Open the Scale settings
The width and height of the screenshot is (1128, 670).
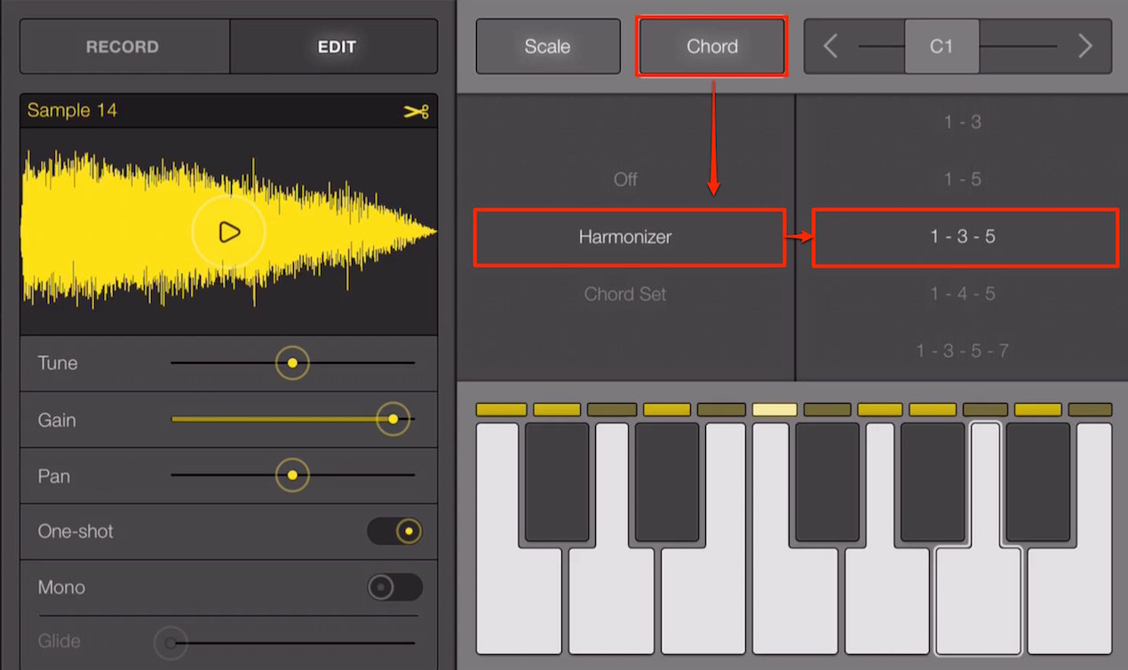(x=548, y=46)
